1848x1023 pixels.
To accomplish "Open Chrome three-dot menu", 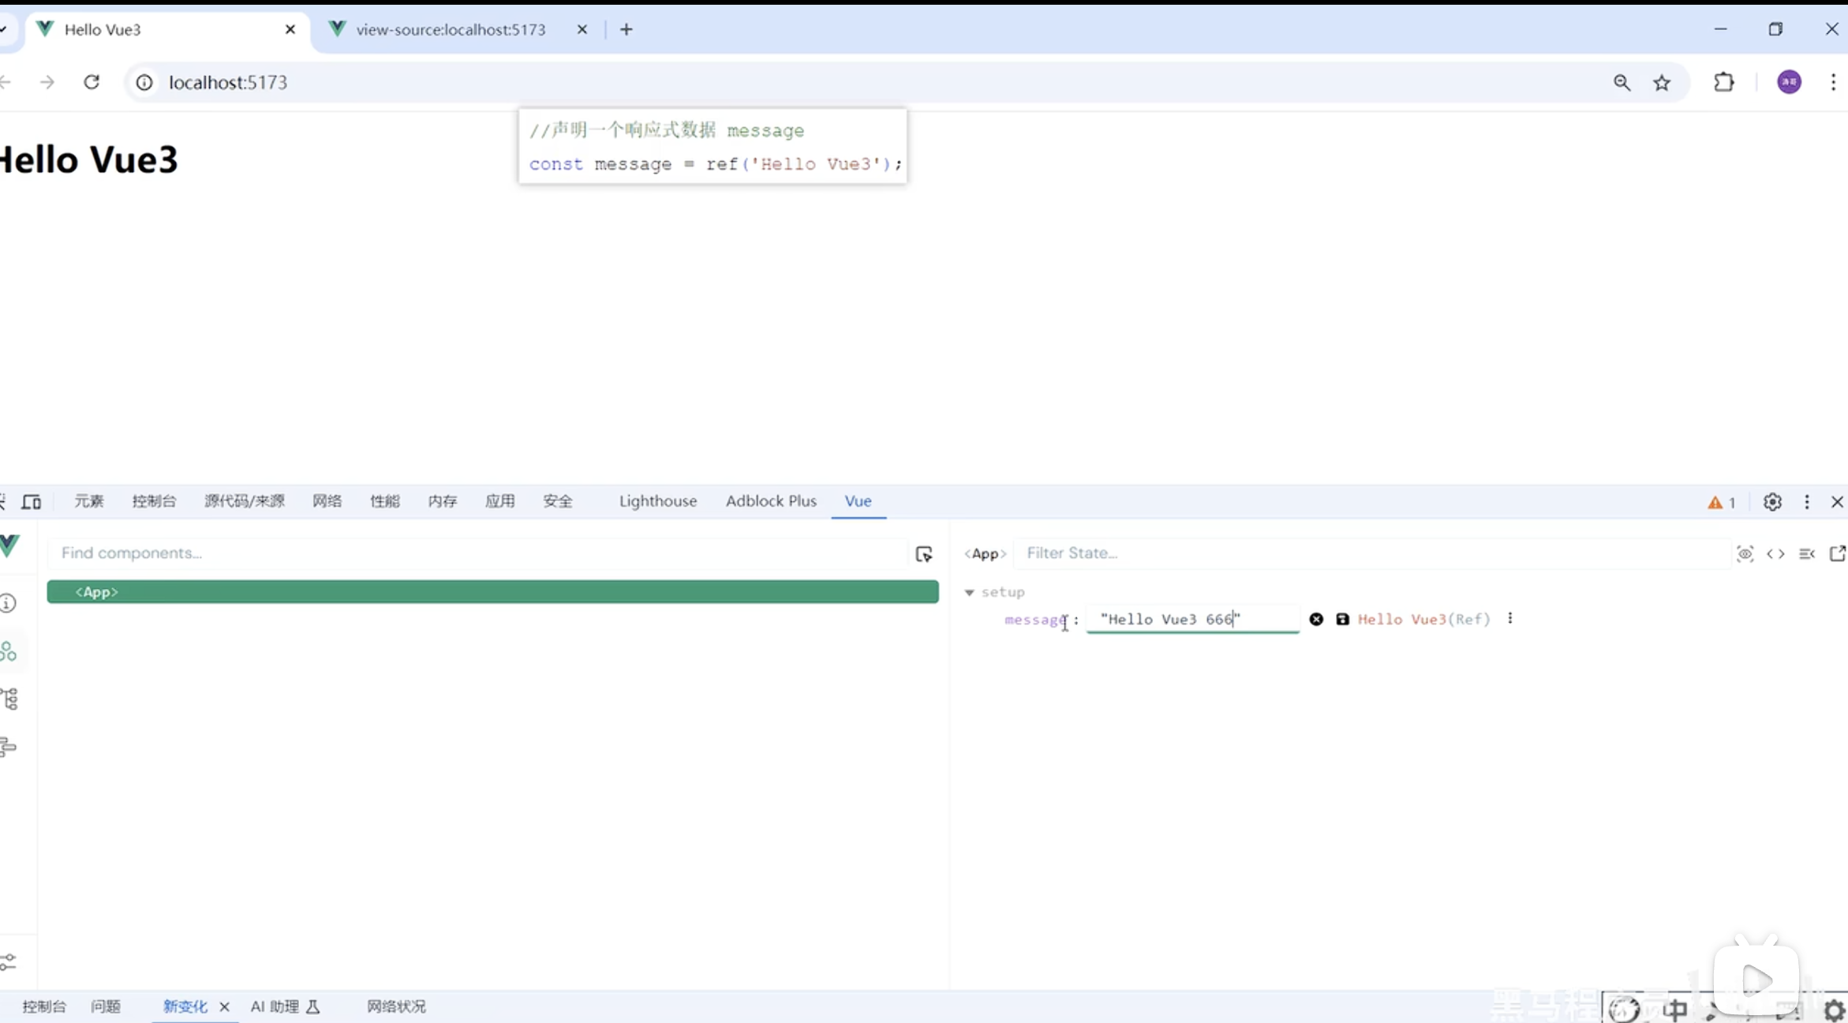I will [x=1833, y=82].
